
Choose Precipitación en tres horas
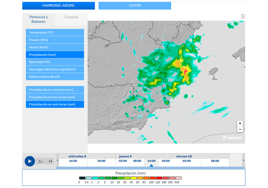tap(55, 97)
